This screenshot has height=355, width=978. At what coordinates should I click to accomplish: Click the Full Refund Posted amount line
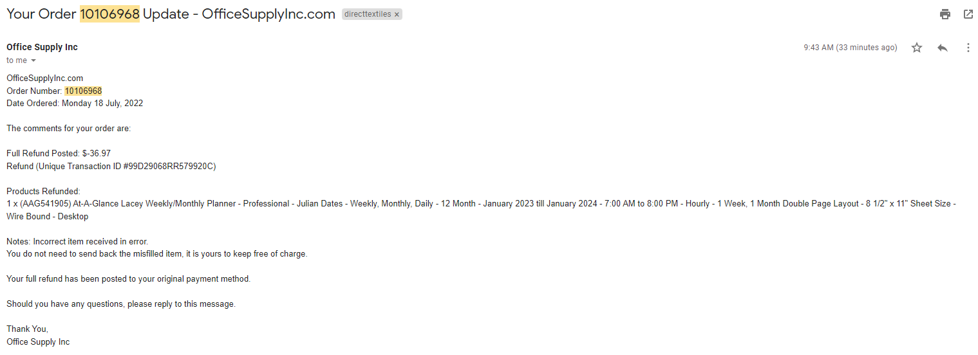tap(59, 154)
